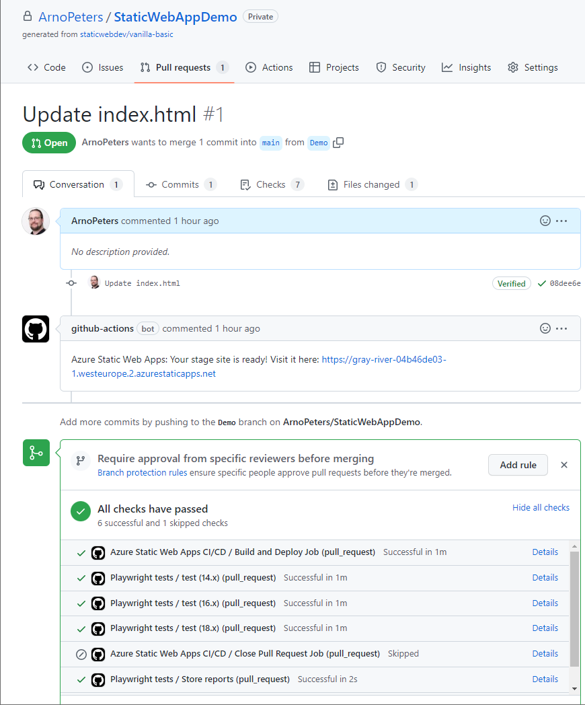Image resolution: width=585 pixels, height=705 pixels.
Task: Click the small avatar beside commit message
Action: 94,283
